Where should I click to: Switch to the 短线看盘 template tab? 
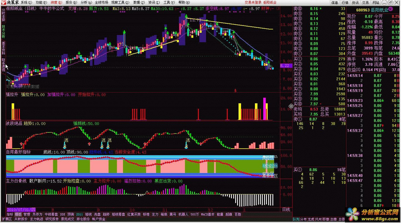(119, 214)
